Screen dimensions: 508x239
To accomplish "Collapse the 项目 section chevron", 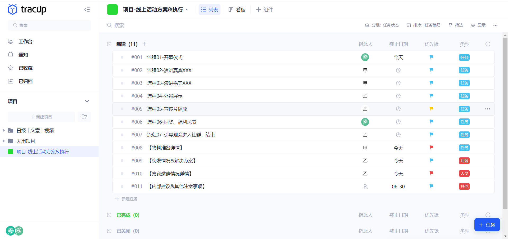I will (87, 101).
